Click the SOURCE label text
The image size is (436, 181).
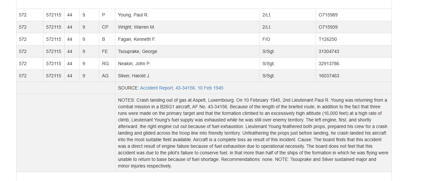click(128, 88)
